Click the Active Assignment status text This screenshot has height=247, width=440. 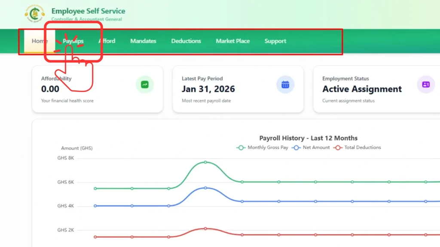(362, 89)
